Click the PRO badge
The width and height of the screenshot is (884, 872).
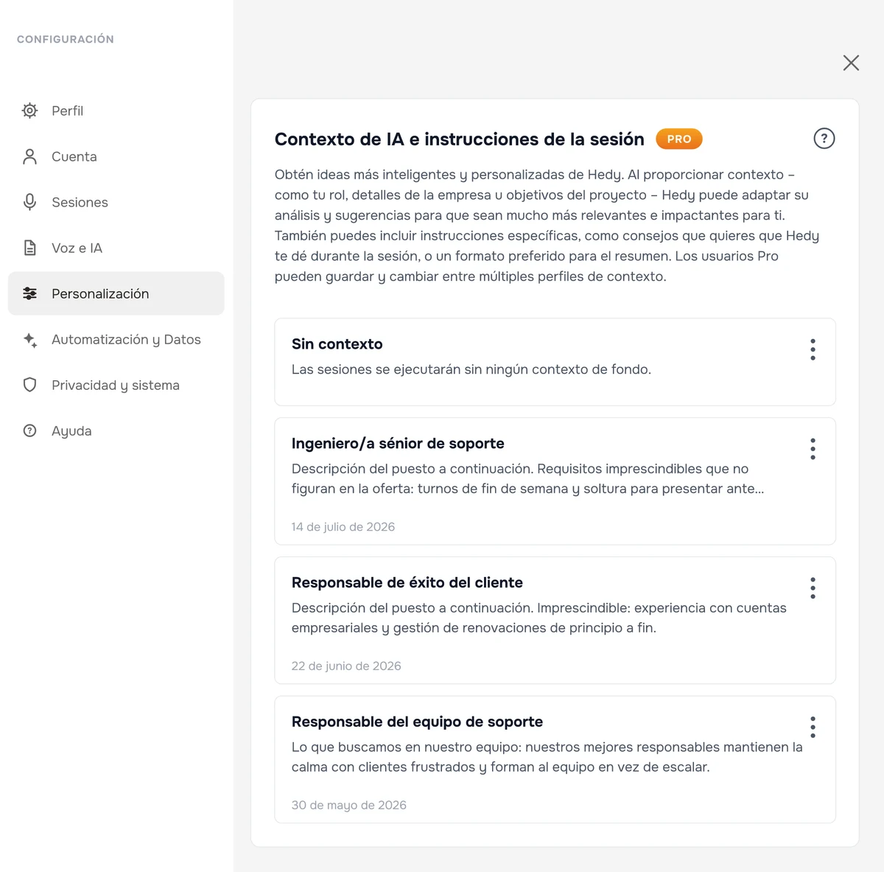point(679,139)
